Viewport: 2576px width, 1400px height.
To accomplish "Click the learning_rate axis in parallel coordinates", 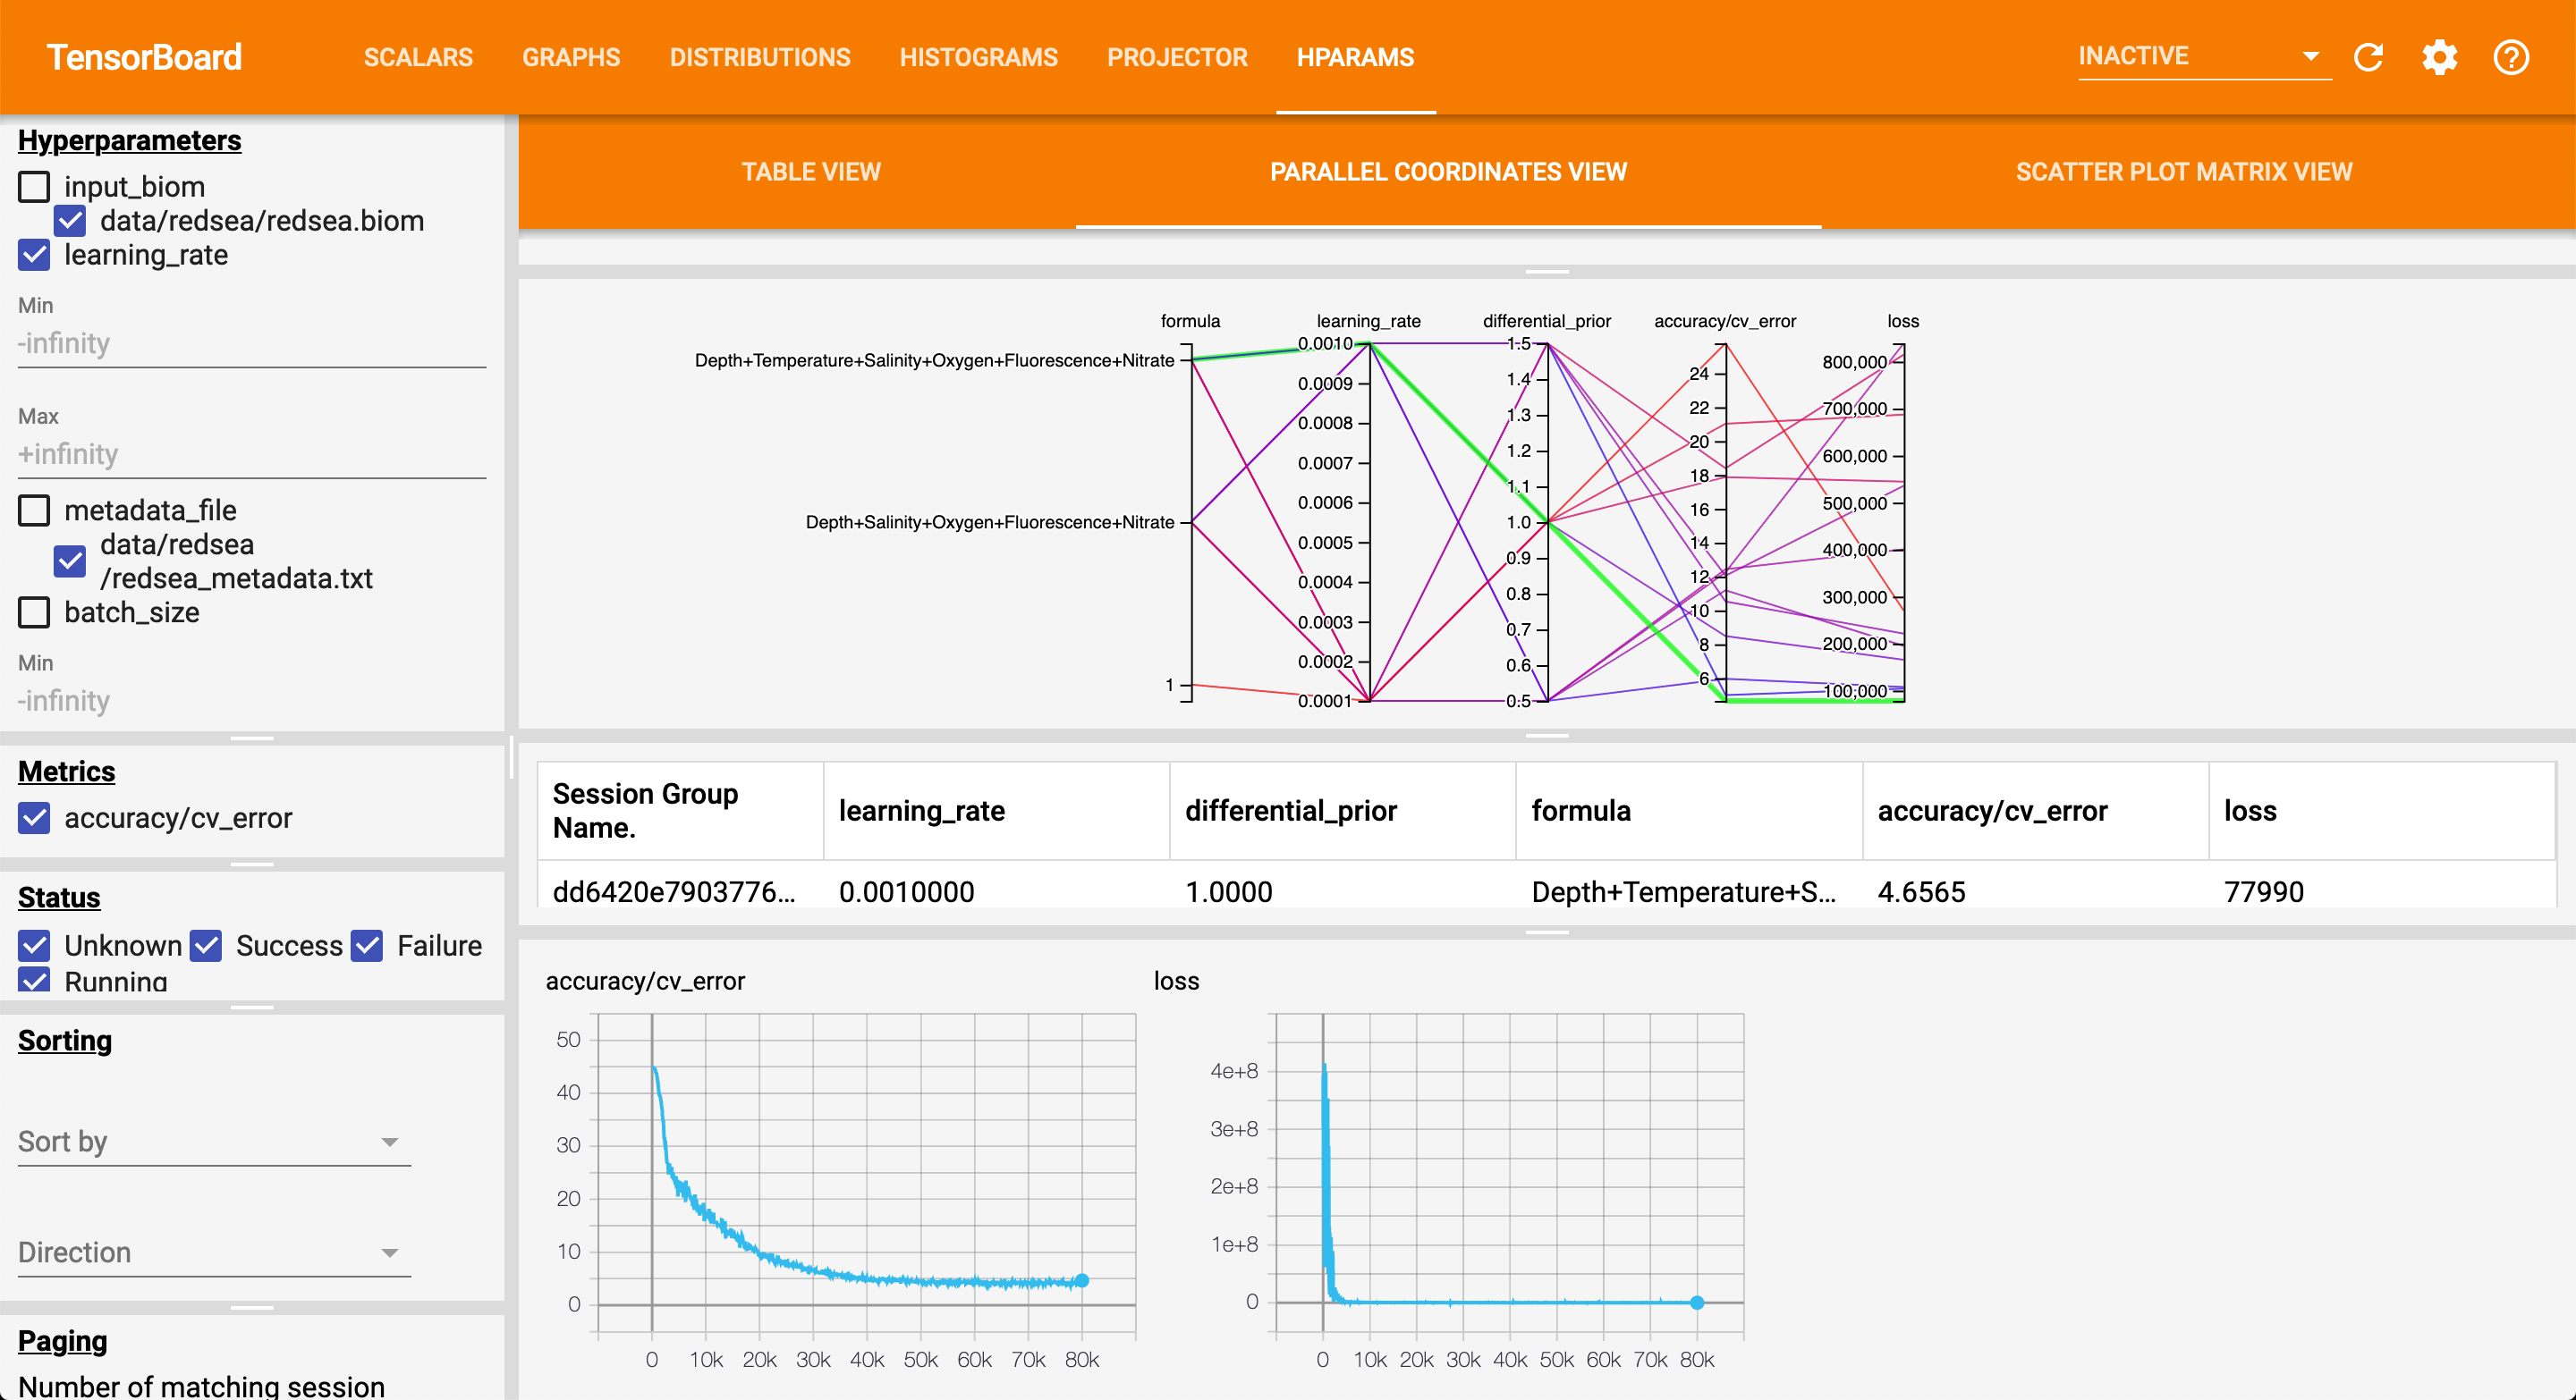I will tap(1369, 519).
